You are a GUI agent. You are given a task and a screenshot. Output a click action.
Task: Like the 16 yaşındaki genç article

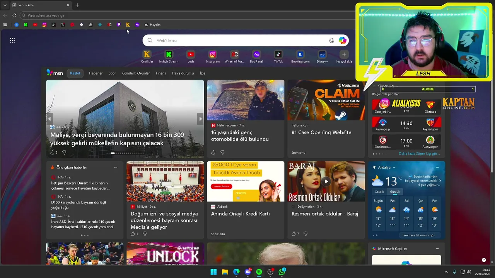tap(213, 153)
